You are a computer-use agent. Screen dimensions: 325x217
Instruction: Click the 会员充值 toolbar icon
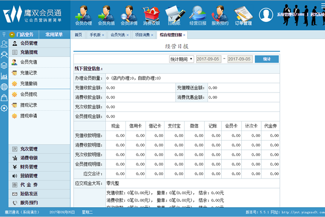106,15
